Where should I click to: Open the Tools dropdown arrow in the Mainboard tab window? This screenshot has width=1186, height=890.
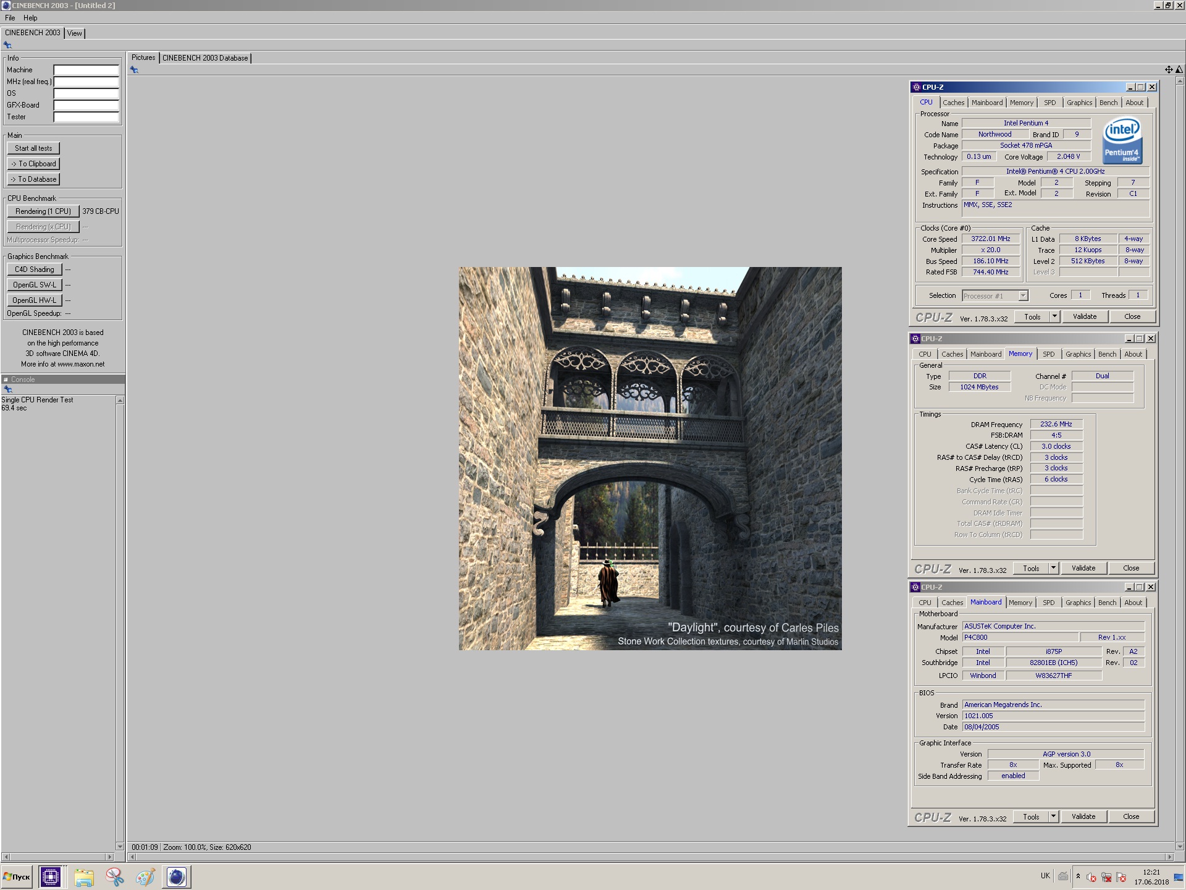pos(1053,816)
